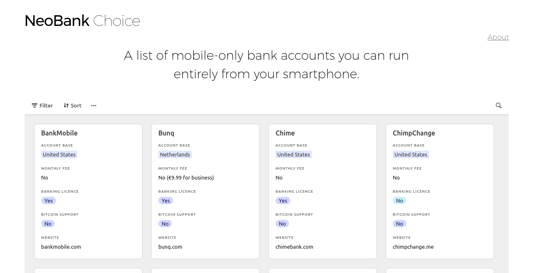
Task: Click Bunq's banking licence Yes badge
Action: coord(166,201)
